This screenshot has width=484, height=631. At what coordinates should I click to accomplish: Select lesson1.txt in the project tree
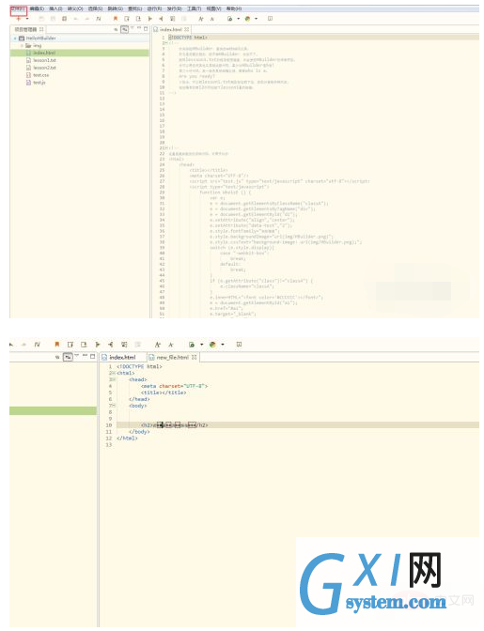45,60
